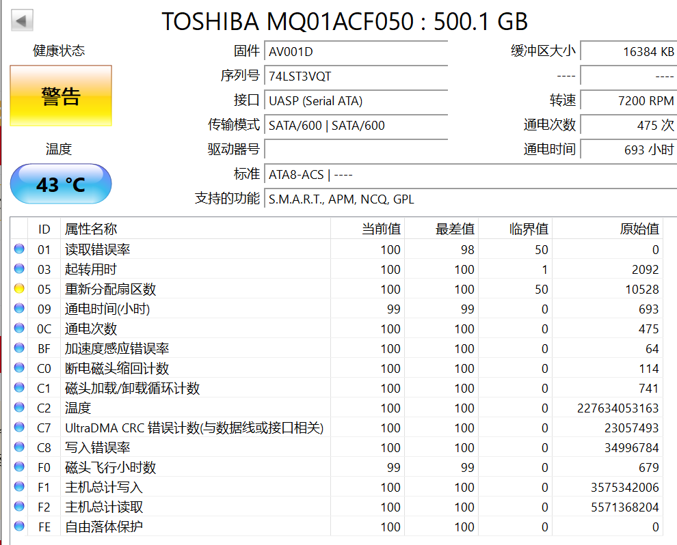Click the blue status dot for attribute C2
Image resolution: width=677 pixels, height=545 pixels.
19,408
